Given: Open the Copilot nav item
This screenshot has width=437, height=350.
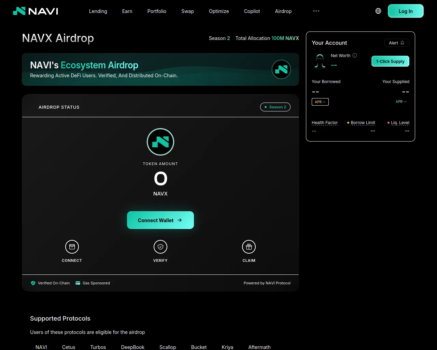Looking at the screenshot, I should coord(252,11).
